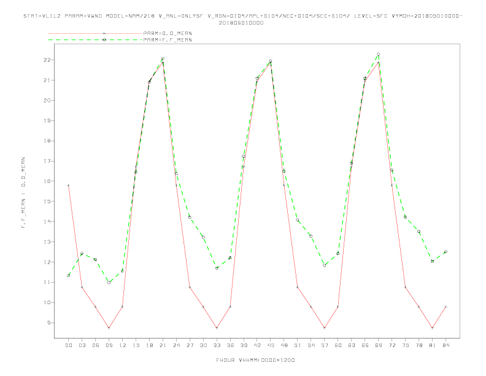Click the x-axis tick label 18
Image resolution: width=486 pixels, height=376 pixels.
coord(149,345)
